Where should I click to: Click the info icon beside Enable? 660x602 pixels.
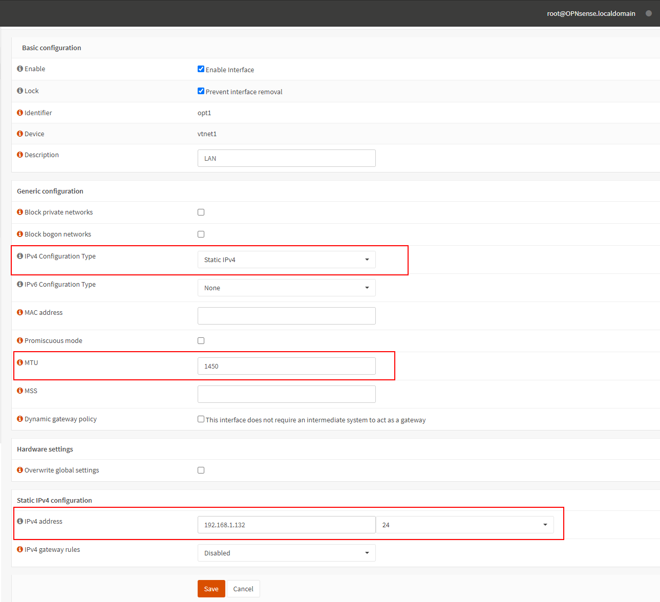point(20,69)
